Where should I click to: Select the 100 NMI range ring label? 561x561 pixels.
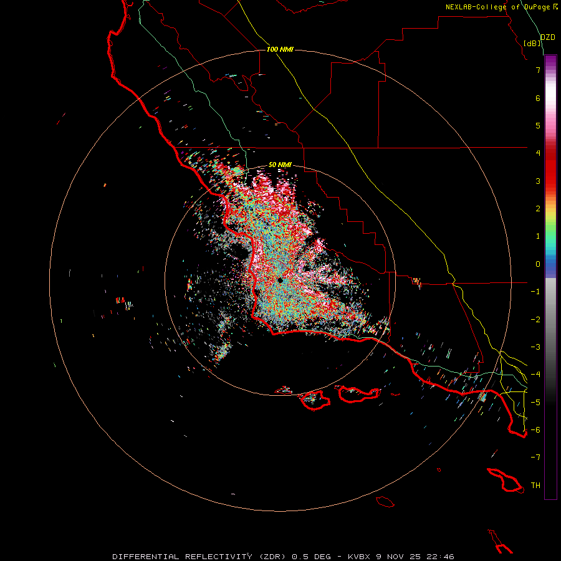click(x=280, y=49)
